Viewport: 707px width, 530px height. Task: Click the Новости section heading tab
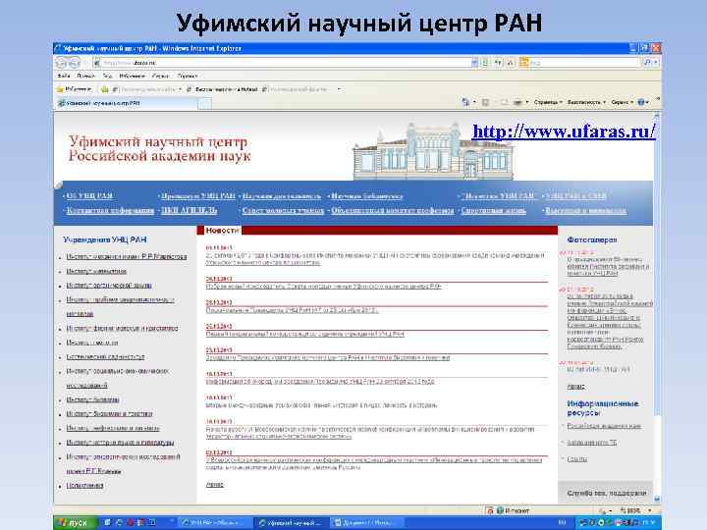[222, 231]
